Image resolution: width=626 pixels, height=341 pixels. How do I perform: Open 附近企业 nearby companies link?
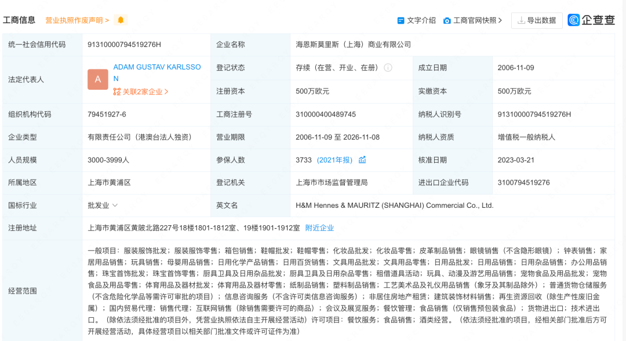click(319, 228)
